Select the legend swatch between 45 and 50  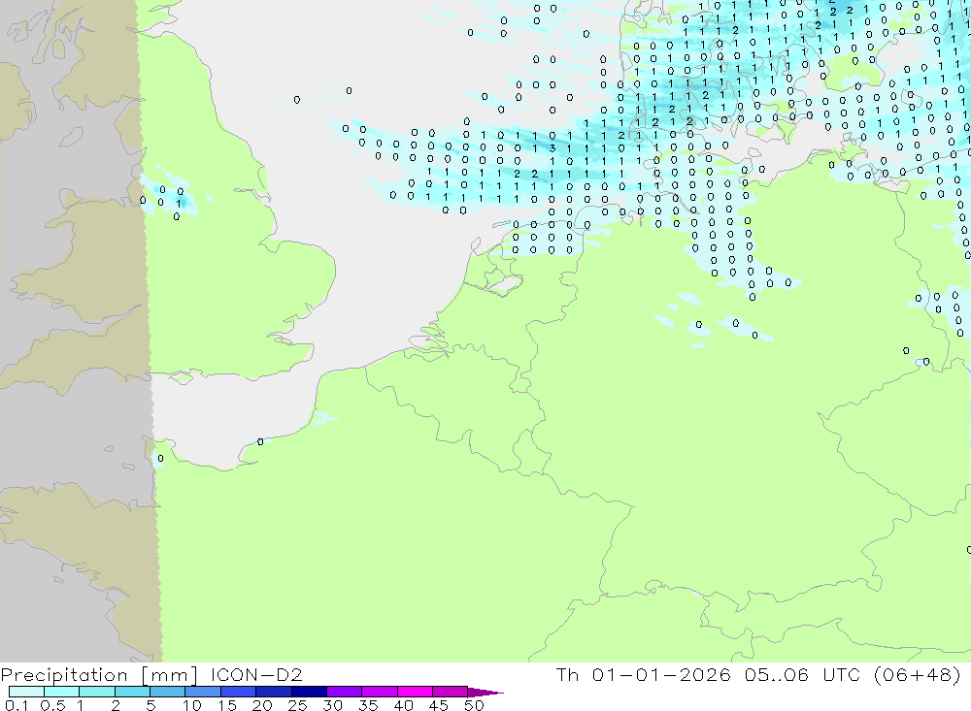tap(451, 692)
